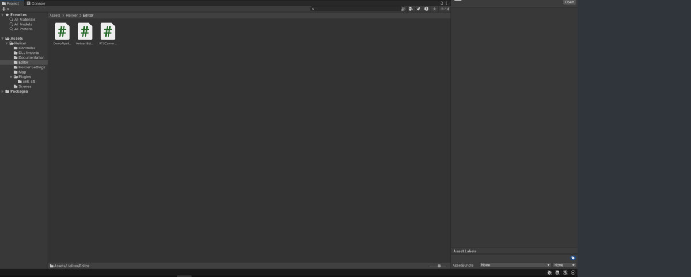Open the Documentation folder

pyautogui.click(x=29, y=57)
